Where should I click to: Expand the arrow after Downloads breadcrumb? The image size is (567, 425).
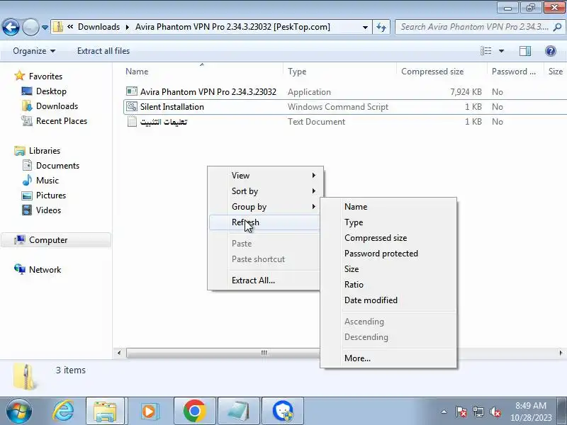pos(128,27)
